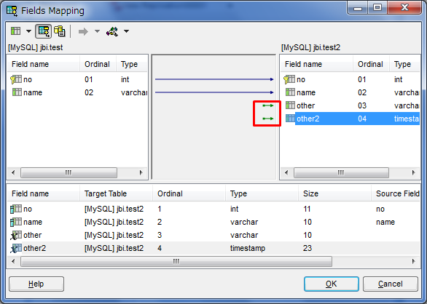Click the bottom list horizontal scrollbar thumb
The image size is (427, 304).
176,262
